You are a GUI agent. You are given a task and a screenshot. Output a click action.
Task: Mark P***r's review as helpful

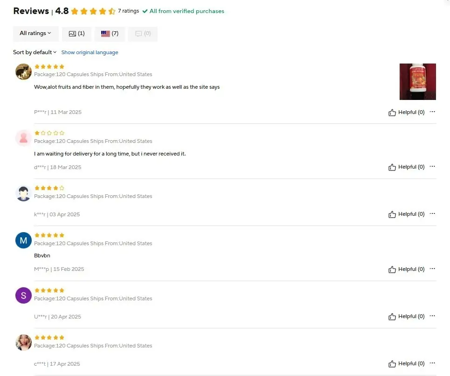tap(406, 113)
